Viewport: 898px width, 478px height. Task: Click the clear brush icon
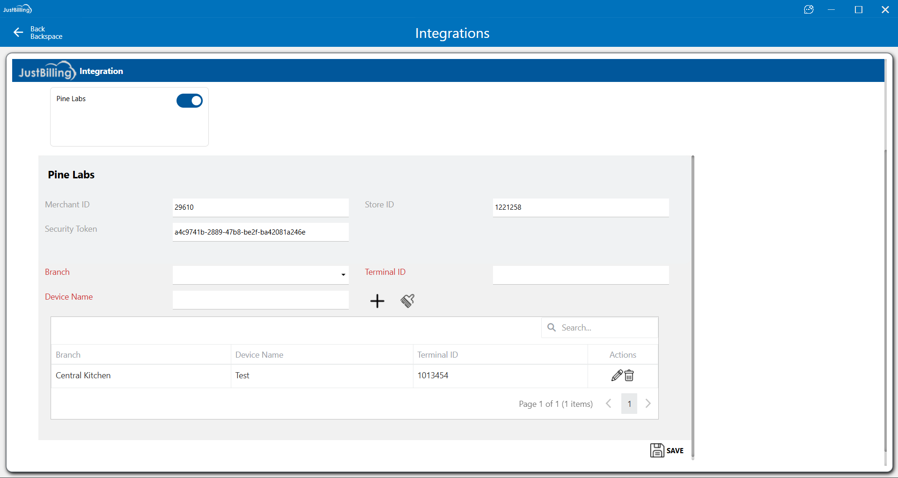pyautogui.click(x=407, y=301)
